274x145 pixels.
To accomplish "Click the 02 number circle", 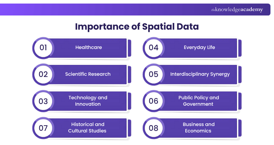I will 43,74.
